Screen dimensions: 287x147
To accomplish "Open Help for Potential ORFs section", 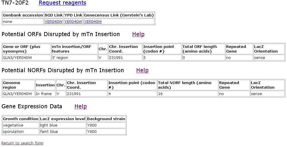I will (x=138, y=34).
